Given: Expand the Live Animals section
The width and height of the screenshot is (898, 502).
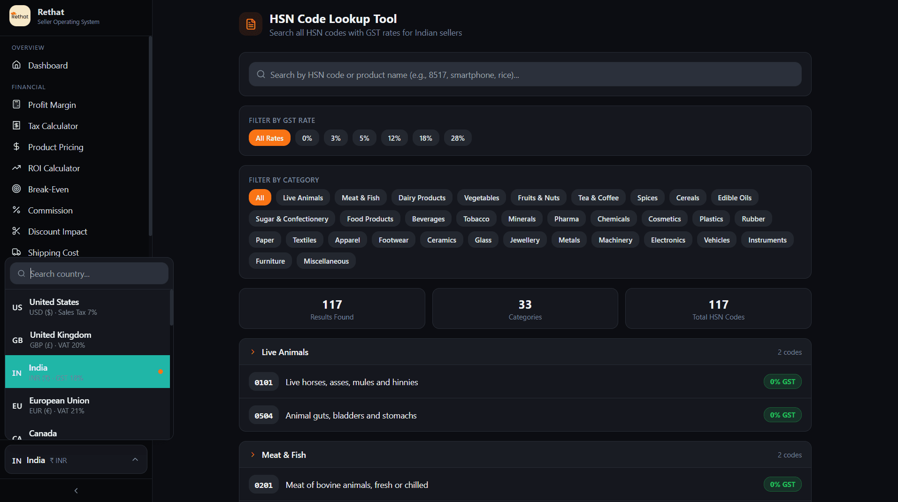Looking at the screenshot, I should tap(284, 352).
